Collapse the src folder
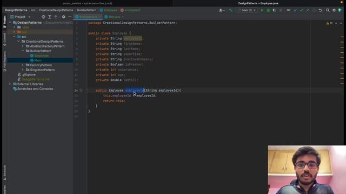346x194 pixels. (15, 37)
